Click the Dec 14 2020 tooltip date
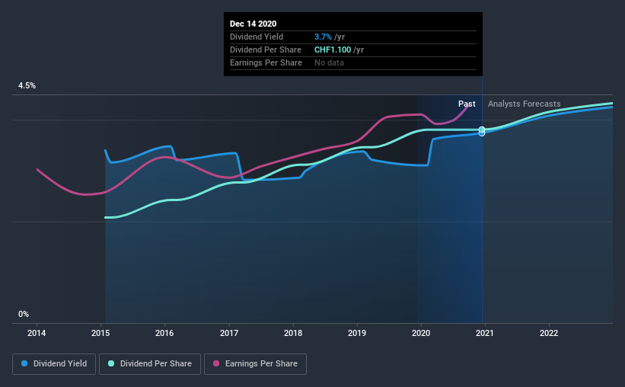This screenshot has width=625, height=387. point(253,24)
